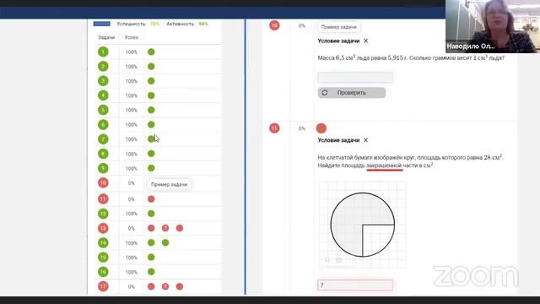Select red task number 10 in list

point(103,182)
